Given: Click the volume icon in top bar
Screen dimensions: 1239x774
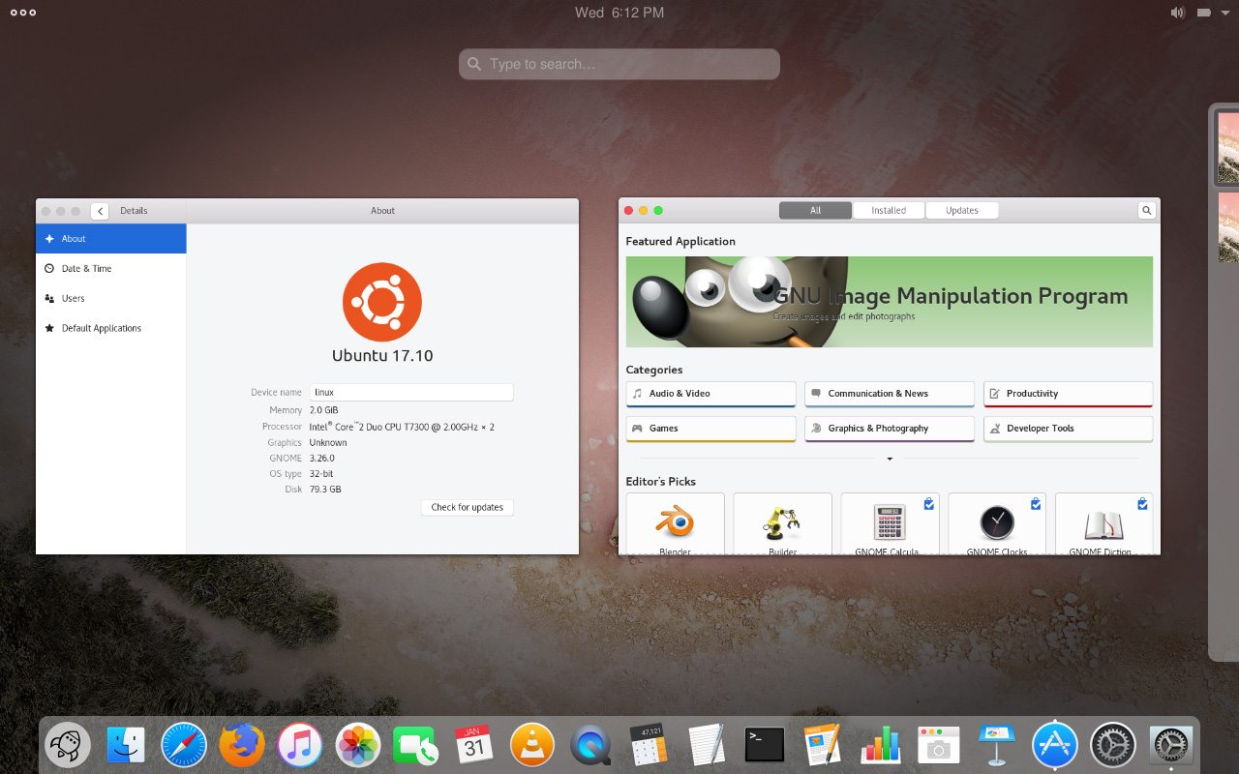Looking at the screenshot, I should (x=1177, y=13).
